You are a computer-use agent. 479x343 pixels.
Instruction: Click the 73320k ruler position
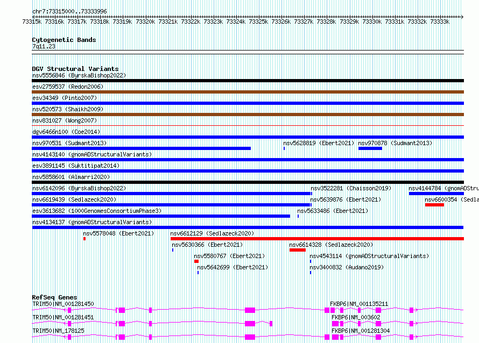145,22
